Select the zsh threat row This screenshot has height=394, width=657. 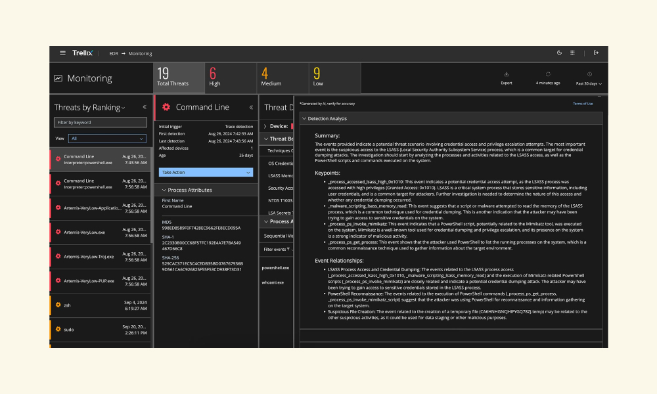(100, 305)
